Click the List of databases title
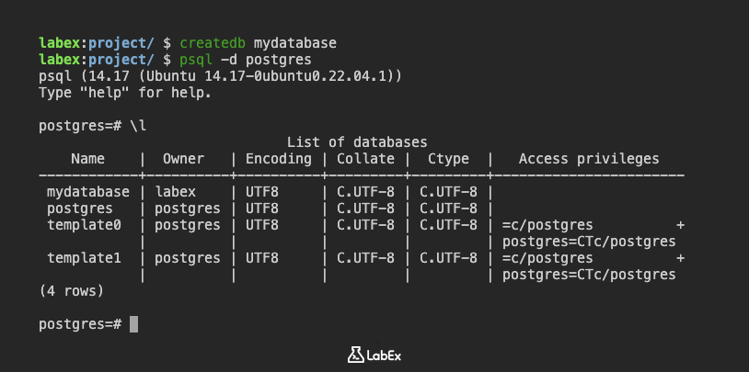 (357, 142)
